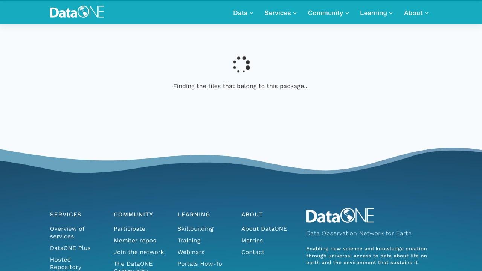Go to DataONE Plus link

[x=70, y=248]
